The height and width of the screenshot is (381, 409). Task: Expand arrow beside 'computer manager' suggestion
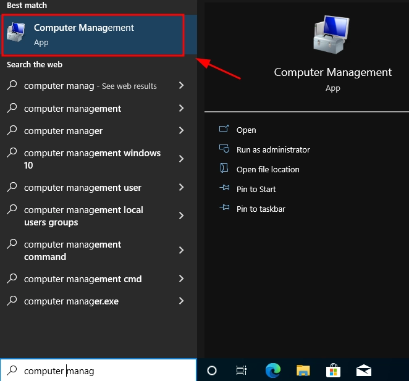(181, 130)
